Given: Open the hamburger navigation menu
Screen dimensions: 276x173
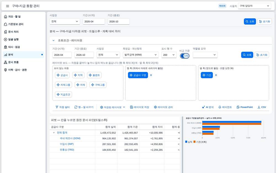Looking at the screenshot, I should point(7,6).
